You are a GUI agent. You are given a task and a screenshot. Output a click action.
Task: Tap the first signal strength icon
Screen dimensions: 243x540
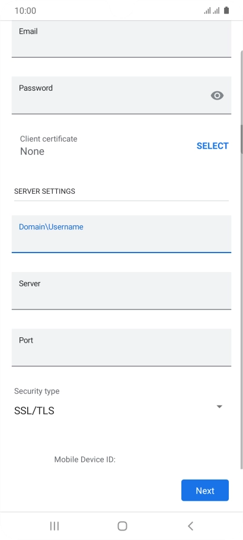(207, 11)
